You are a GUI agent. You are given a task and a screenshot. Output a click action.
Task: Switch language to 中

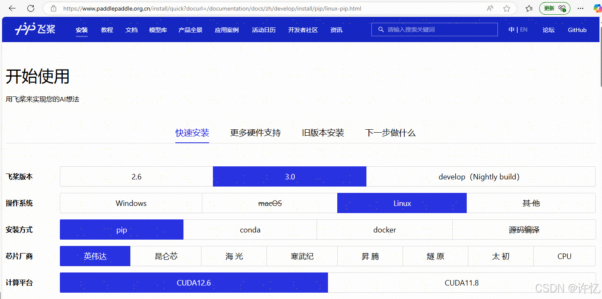point(511,29)
